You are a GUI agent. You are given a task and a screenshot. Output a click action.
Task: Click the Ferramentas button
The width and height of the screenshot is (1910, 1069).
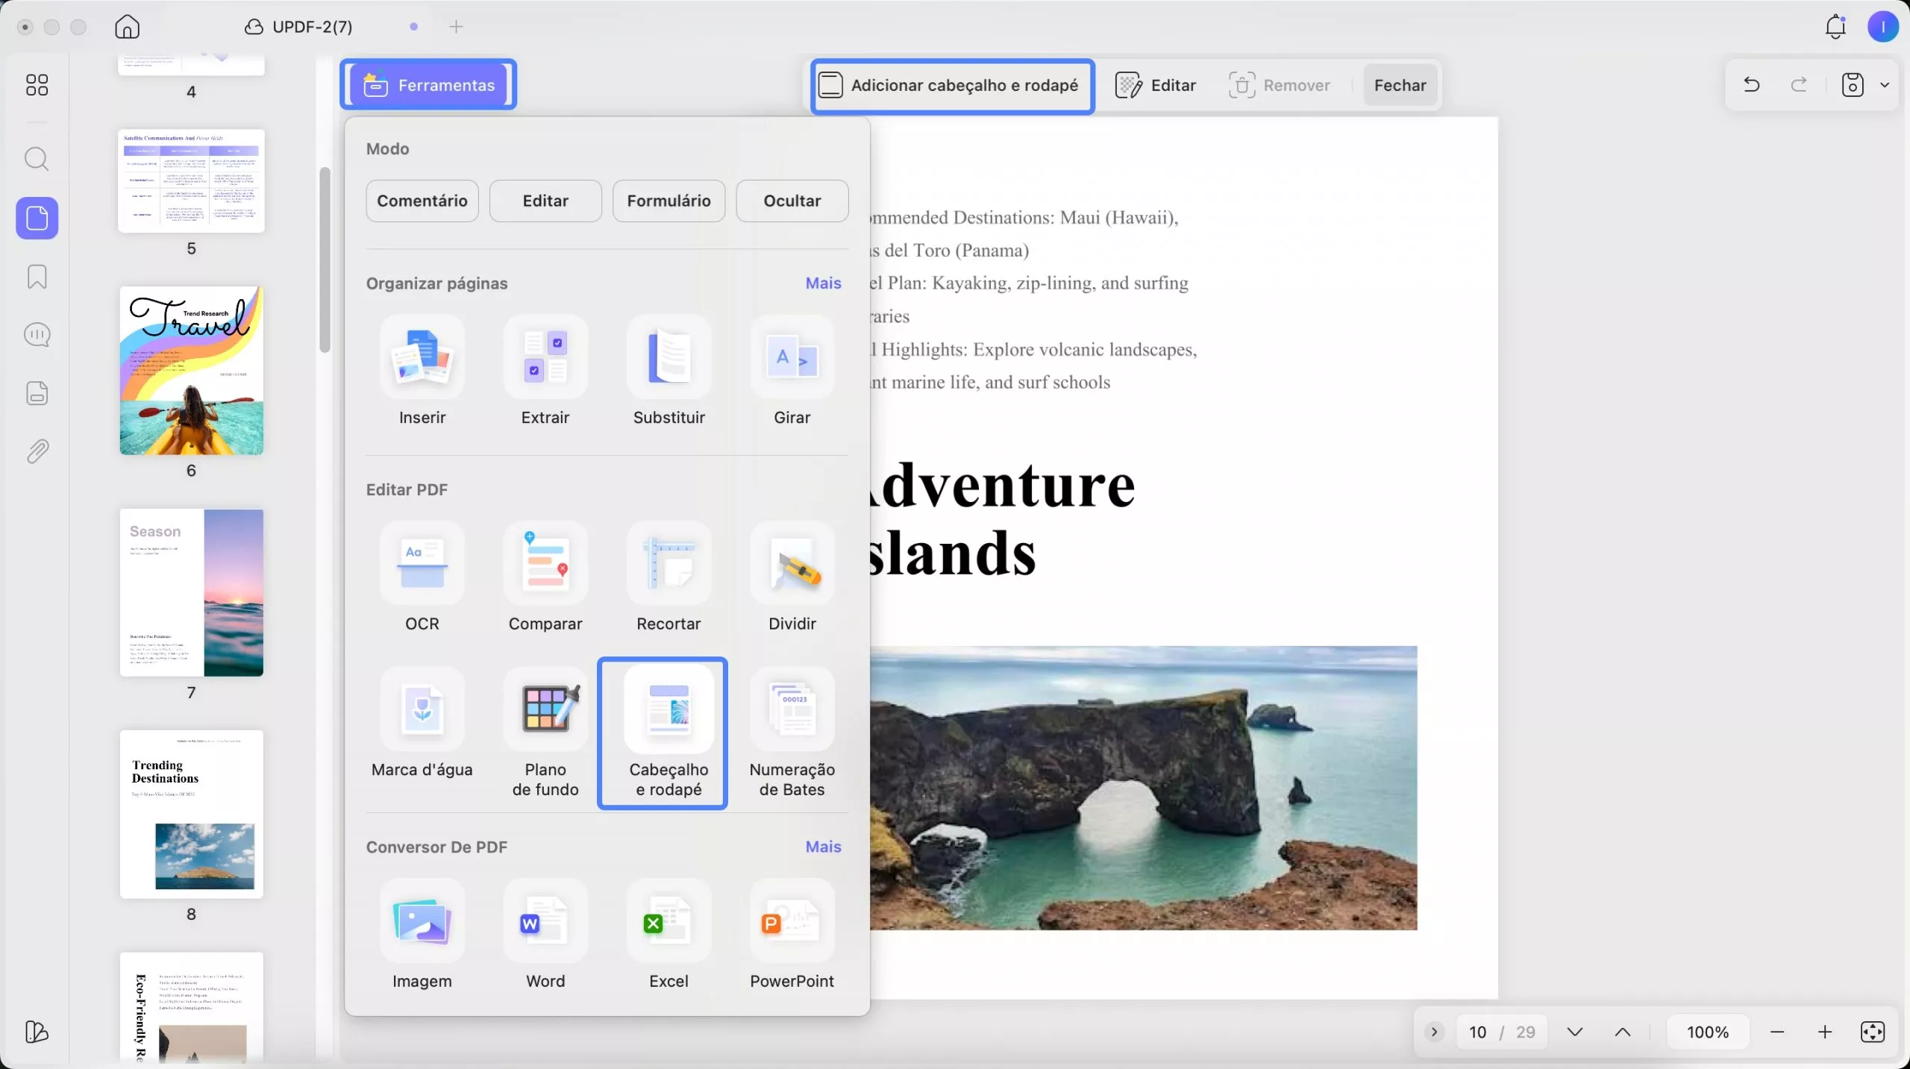tap(428, 85)
